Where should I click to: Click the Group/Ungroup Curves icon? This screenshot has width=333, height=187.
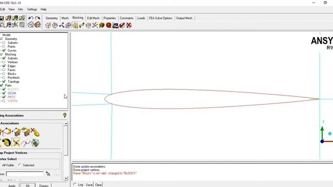click(26, 143)
